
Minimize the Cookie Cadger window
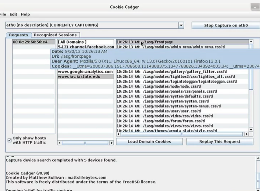[x=255, y=7]
